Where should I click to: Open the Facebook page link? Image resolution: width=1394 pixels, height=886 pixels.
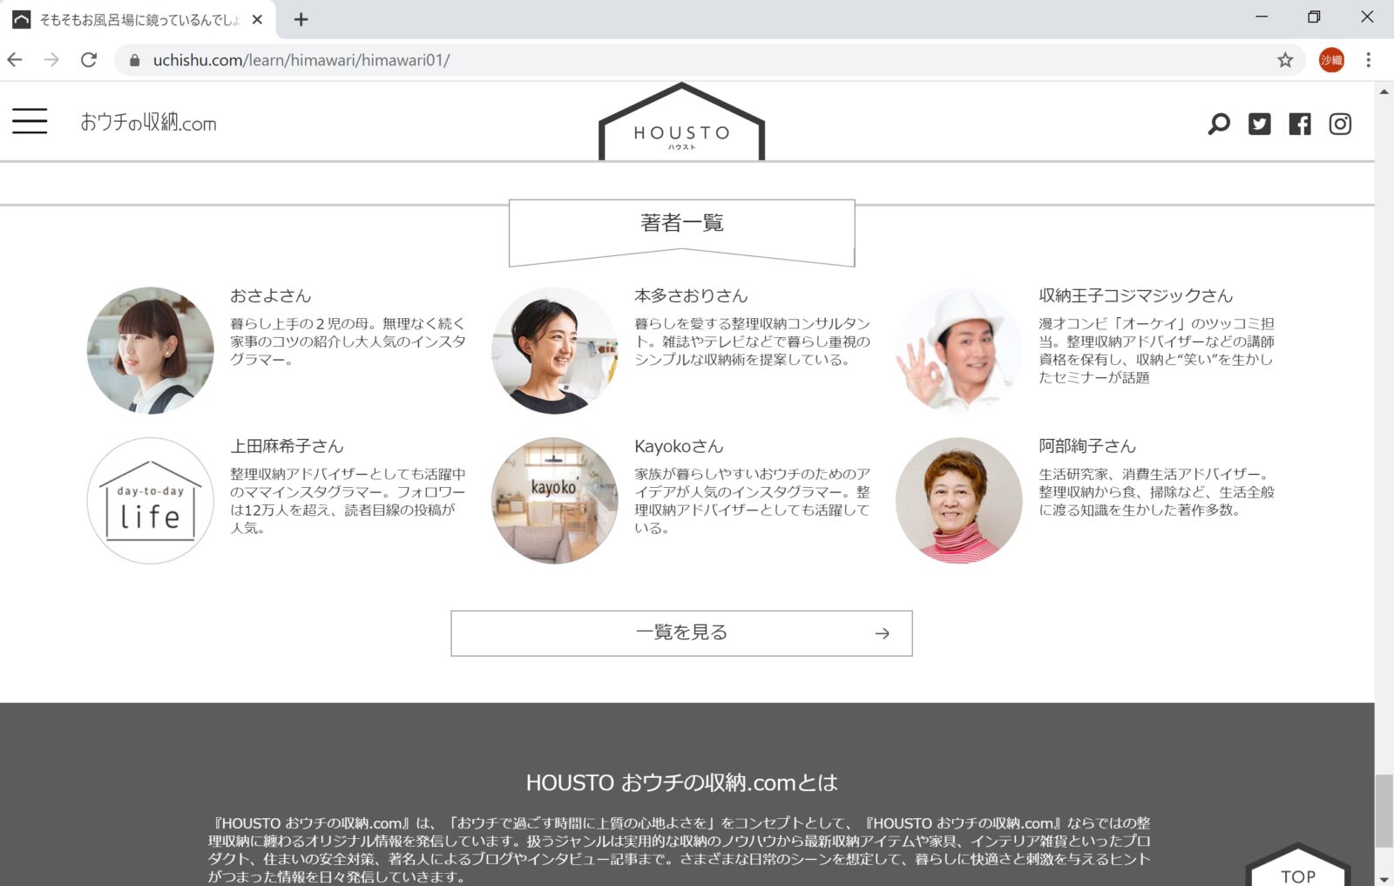pyautogui.click(x=1299, y=124)
